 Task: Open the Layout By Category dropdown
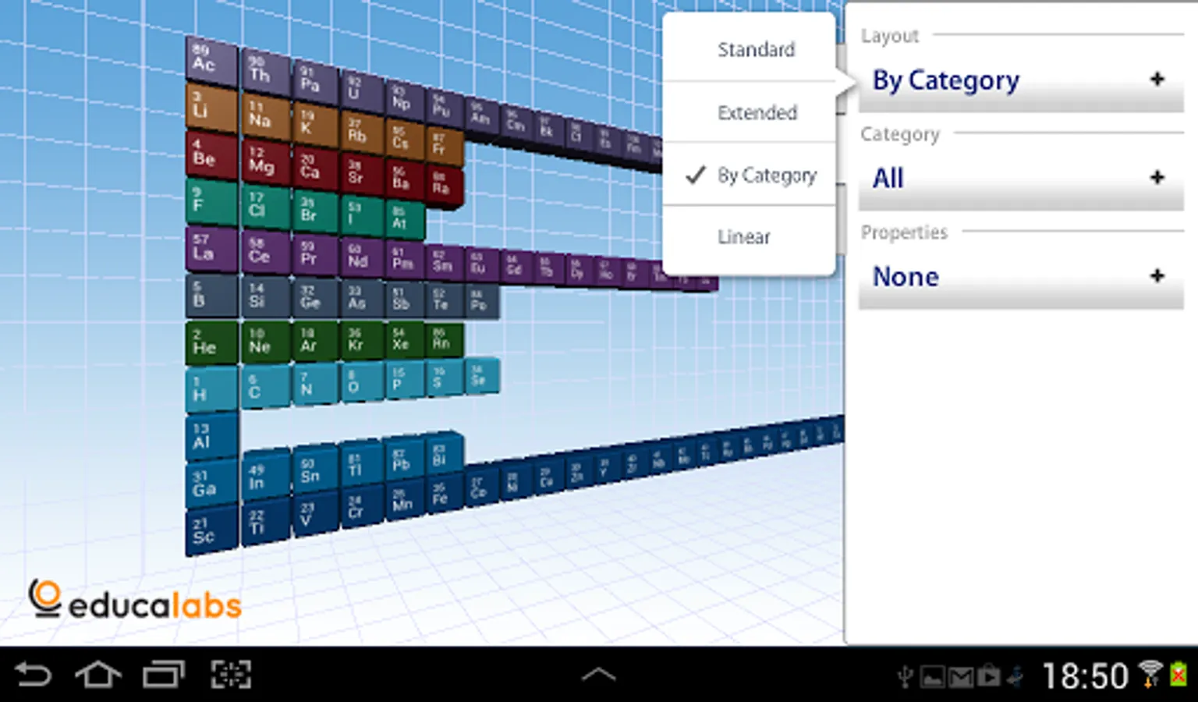tap(1021, 81)
